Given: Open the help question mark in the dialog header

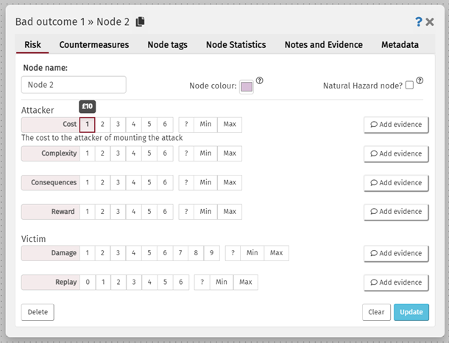Looking at the screenshot, I should tap(418, 21).
